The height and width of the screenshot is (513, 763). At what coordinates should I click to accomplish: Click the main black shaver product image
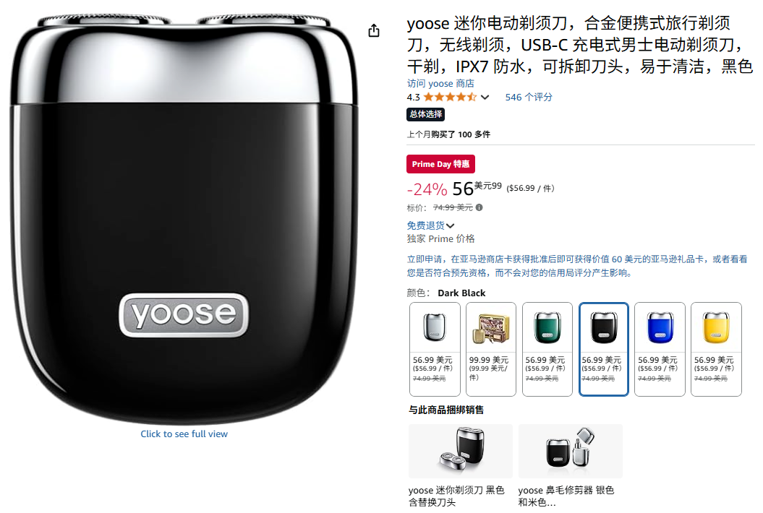[x=184, y=219]
